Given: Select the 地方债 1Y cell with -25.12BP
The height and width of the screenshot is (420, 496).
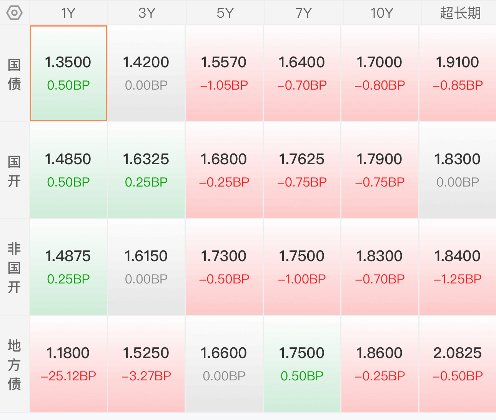Looking at the screenshot, I should pos(68,364).
